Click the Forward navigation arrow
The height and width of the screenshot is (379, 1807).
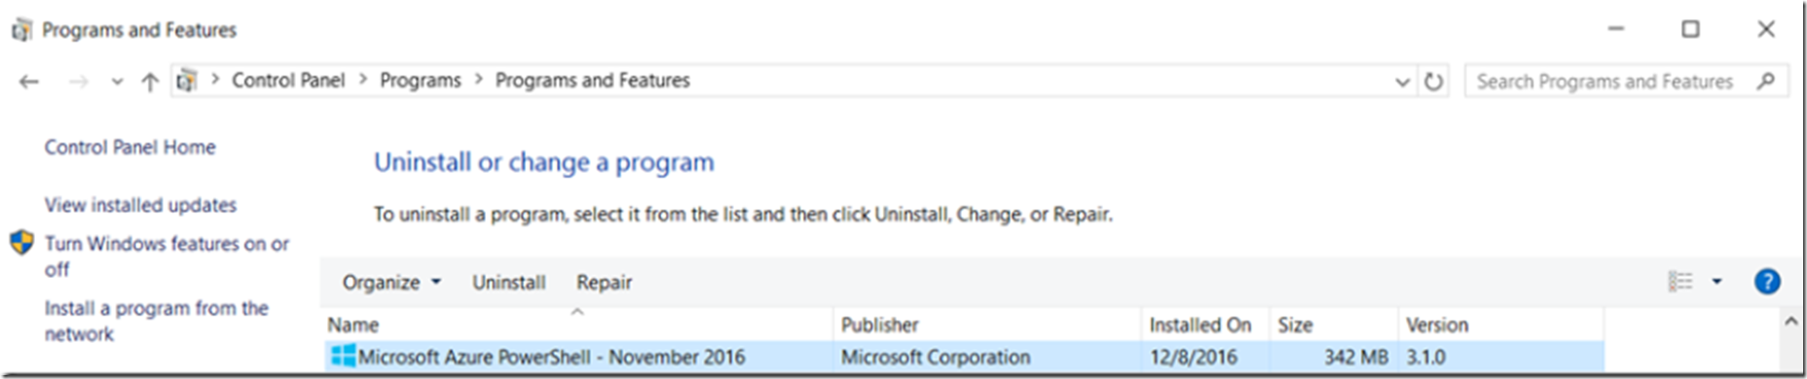pyautogui.click(x=79, y=82)
